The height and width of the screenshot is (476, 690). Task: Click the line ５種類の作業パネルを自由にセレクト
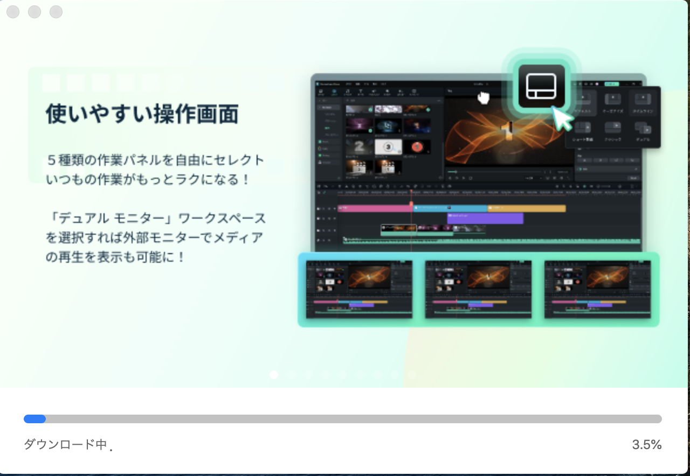155,160
